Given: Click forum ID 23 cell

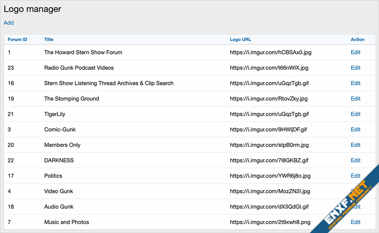Looking at the screenshot, I should coord(11,68).
